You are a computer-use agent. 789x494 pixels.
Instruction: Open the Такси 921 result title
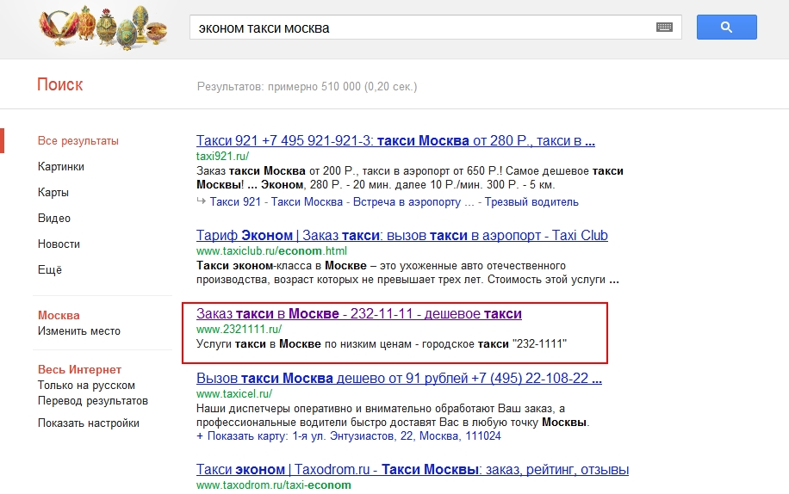click(395, 140)
